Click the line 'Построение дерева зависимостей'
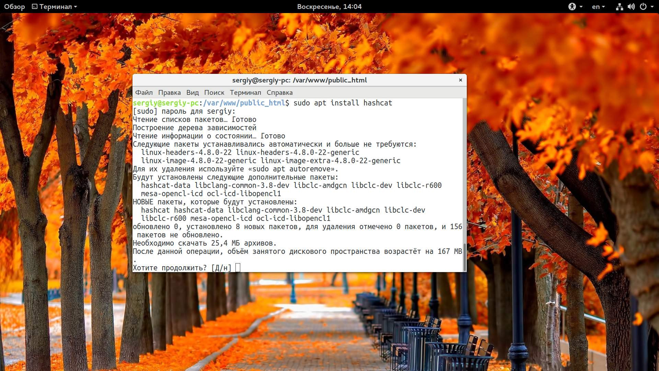The height and width of the screenshot is (371, 659). tap(195, 127)
